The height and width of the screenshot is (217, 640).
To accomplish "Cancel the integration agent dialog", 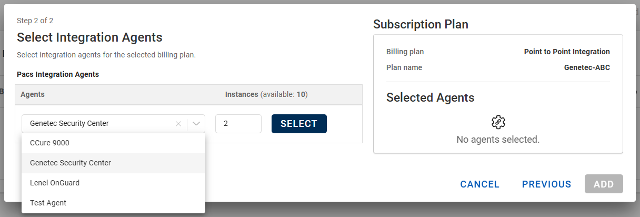I will pyautogui.click(x=479, y=184).
